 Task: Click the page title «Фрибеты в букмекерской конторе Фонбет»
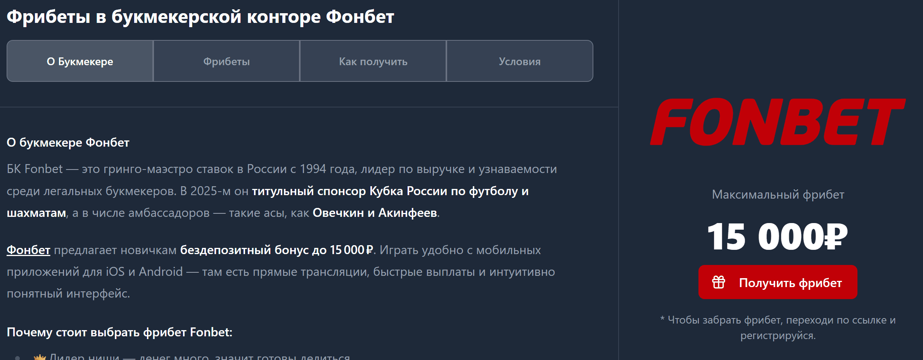click(x=200, y=17)
